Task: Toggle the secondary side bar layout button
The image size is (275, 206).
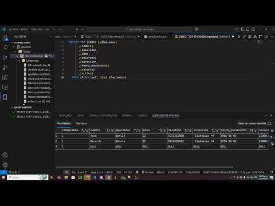Action: point(253,29)
